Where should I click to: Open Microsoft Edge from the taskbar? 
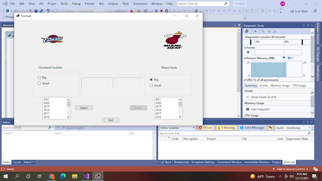click(x=63, y=176)
